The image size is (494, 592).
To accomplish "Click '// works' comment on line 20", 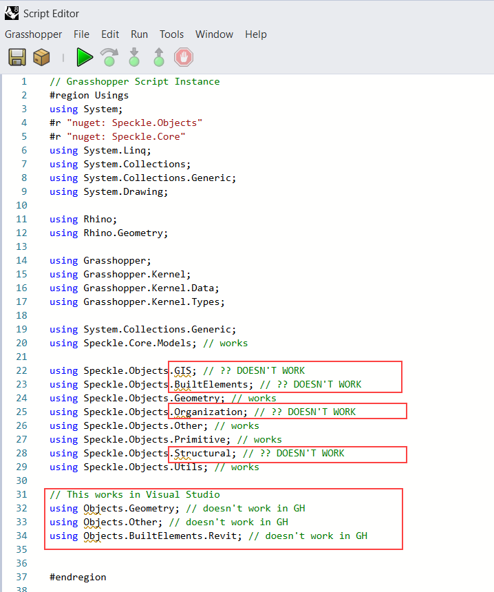I will (x=225, y=343).
